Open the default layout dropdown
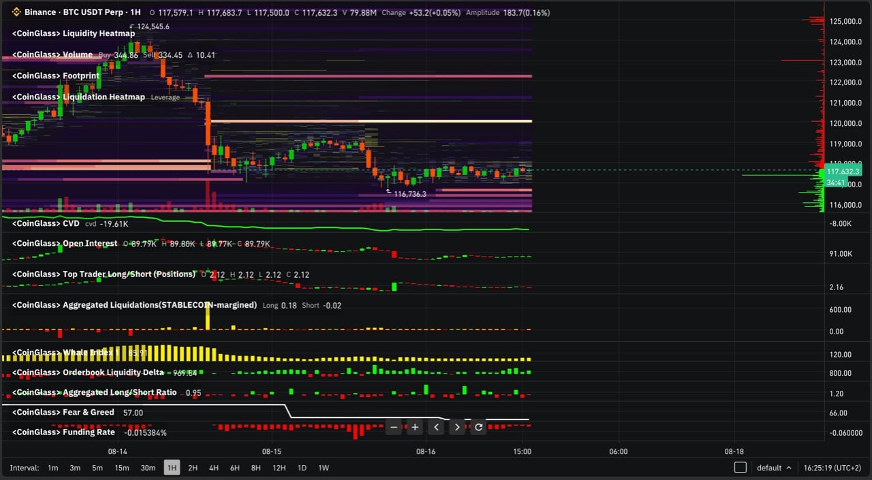Image resolution: width=872 pixels, height=480 pixels. pyautogui.click(x=774, y=468)
